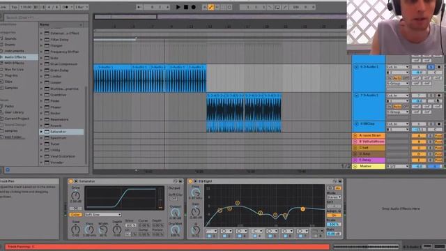The width and height of the screenshot is (446, 251).
Task: Click EQ Eight Freq knob
Action: [x=195, y=192]
